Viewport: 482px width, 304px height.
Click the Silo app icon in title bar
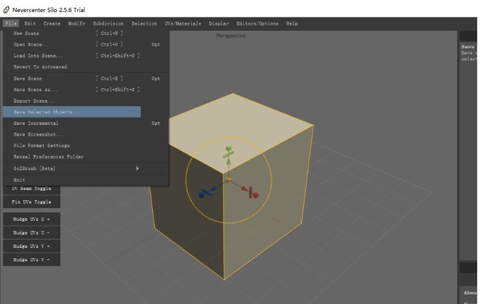pyautogui.click(x=6, y=9)
